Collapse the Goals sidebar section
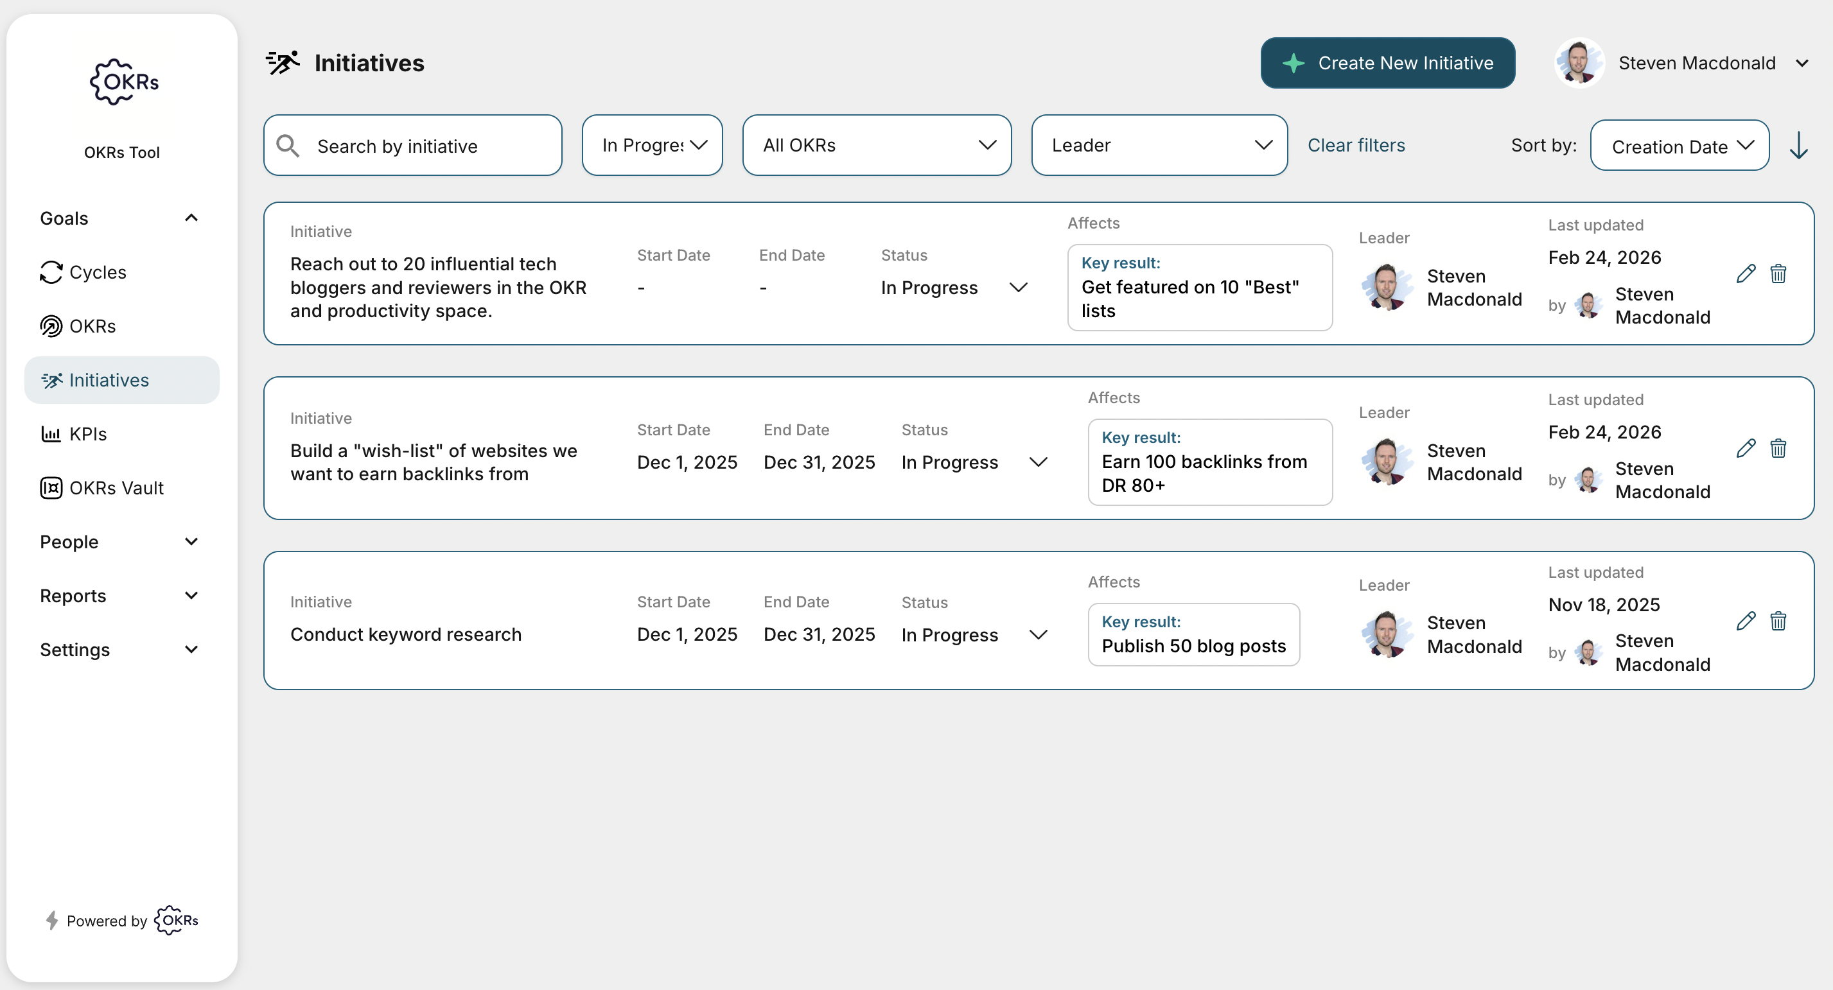This screenshot has width=1833, height=990. [x=191, y=218]
